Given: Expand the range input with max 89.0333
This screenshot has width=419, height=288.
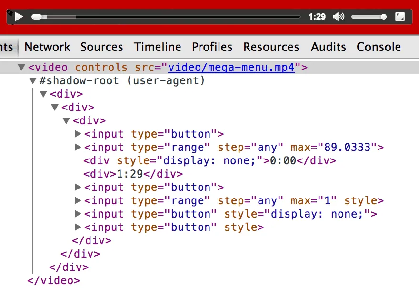Looking at the screenshot, I should pyautogui.click(x=78, y=147).
